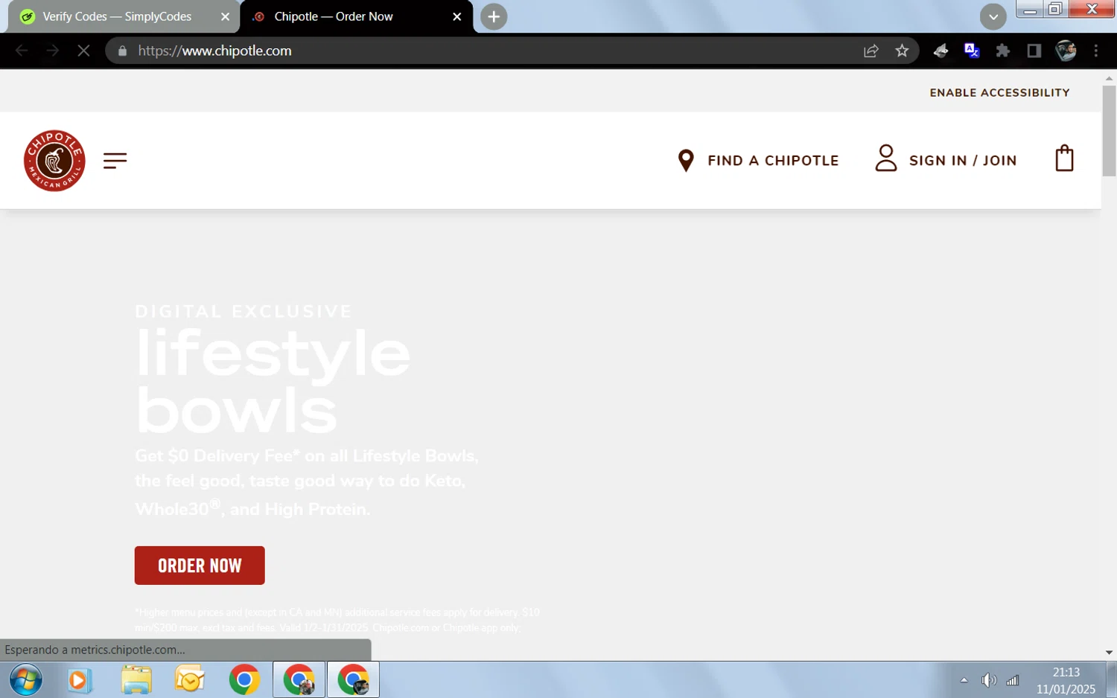Toggle the browser side panel
1117x698 pixels.
tap(1034, 51)
